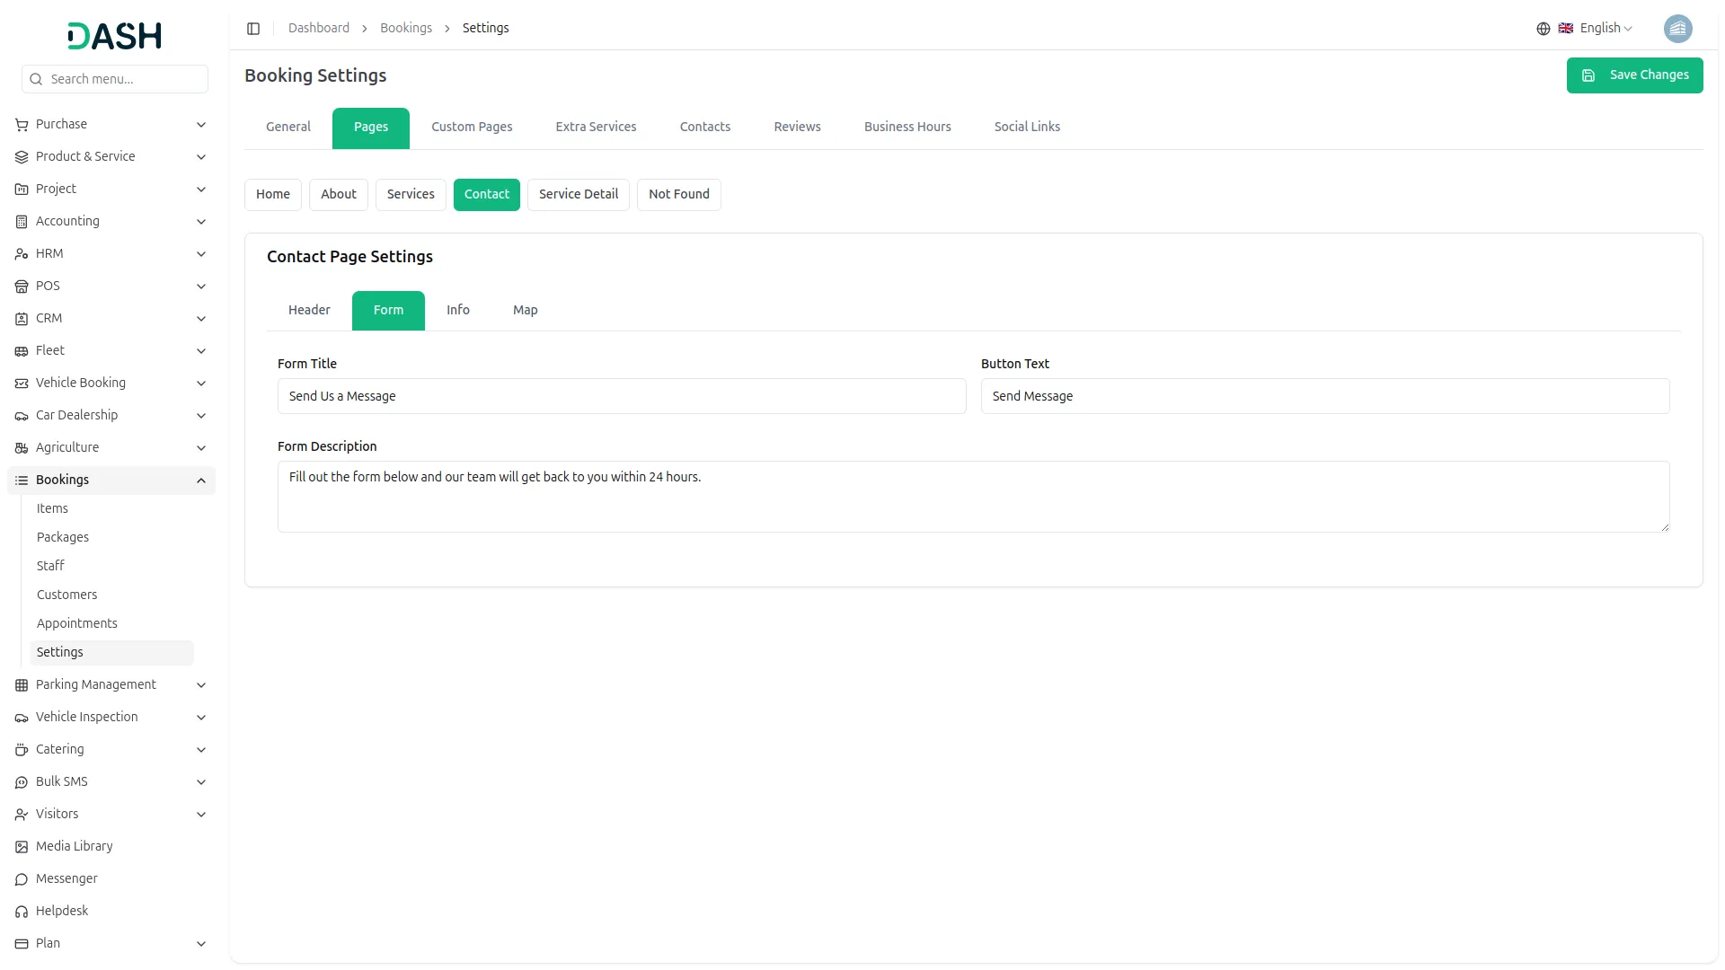Screen dimensions: 1725x970
Task: Open the Map sub-tab
Action: tap(525, 310)
